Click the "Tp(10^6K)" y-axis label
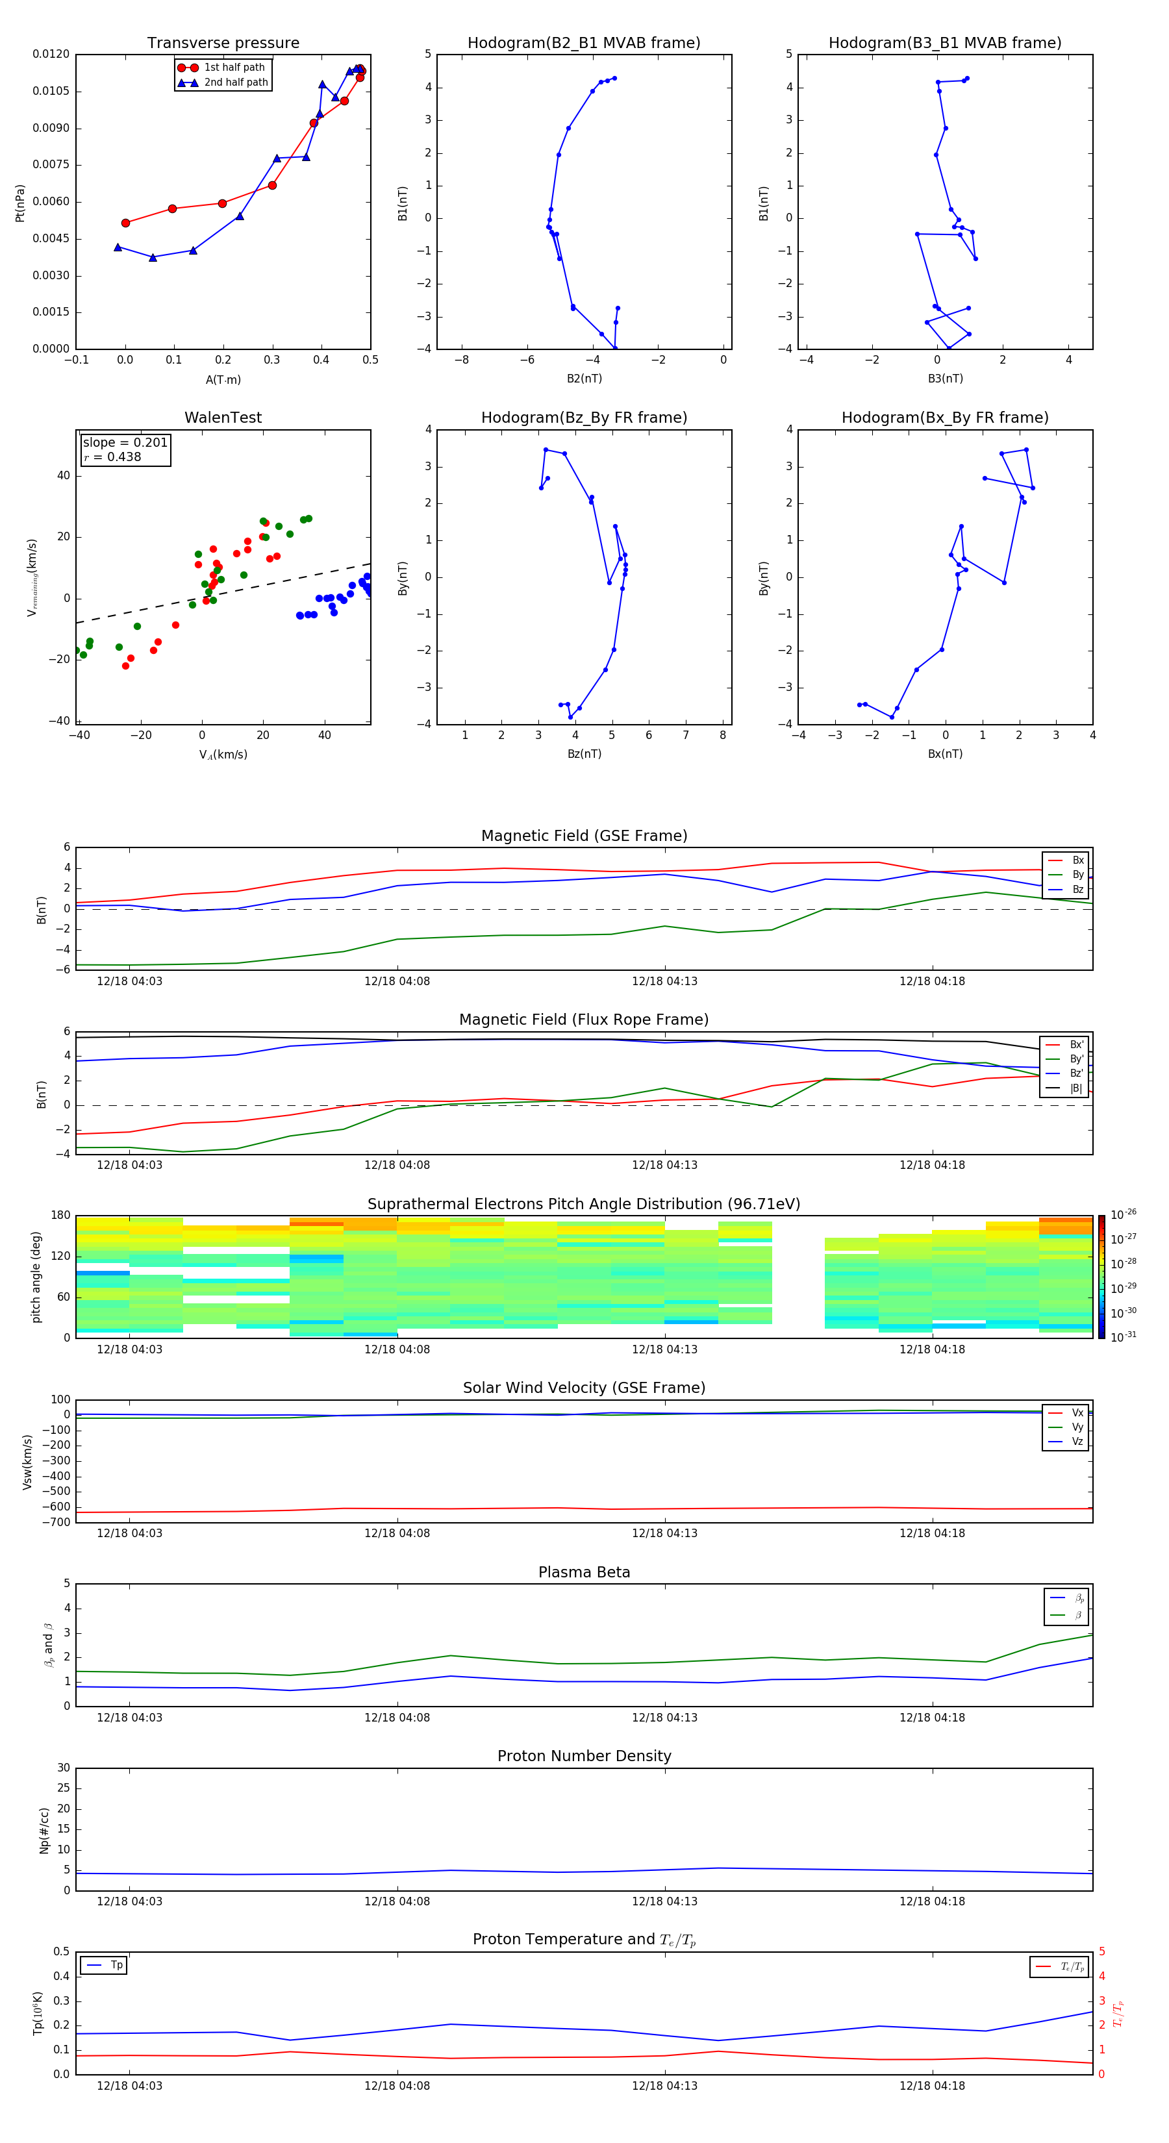Image resolution: width=1169 pixels, height=2143 pixels. [38, 2014]
